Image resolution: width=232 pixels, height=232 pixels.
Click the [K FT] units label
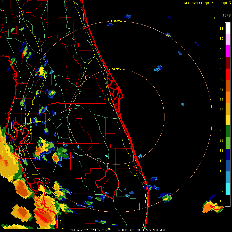[x=218, y=18]
